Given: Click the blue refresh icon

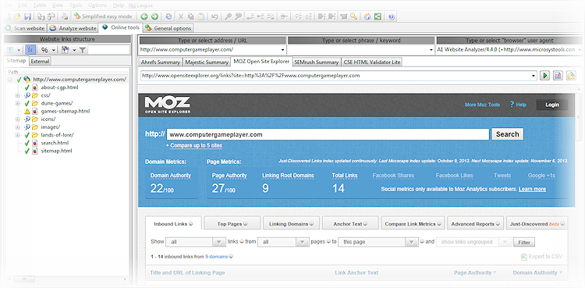Looking at the screenshot, I should (168, 16).
